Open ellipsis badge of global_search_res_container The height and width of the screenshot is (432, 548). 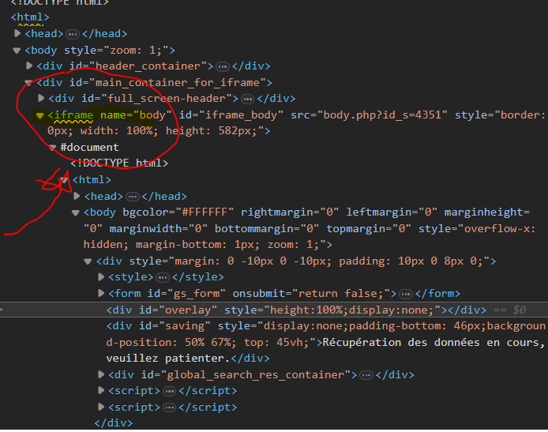click(x=366, y=375)
